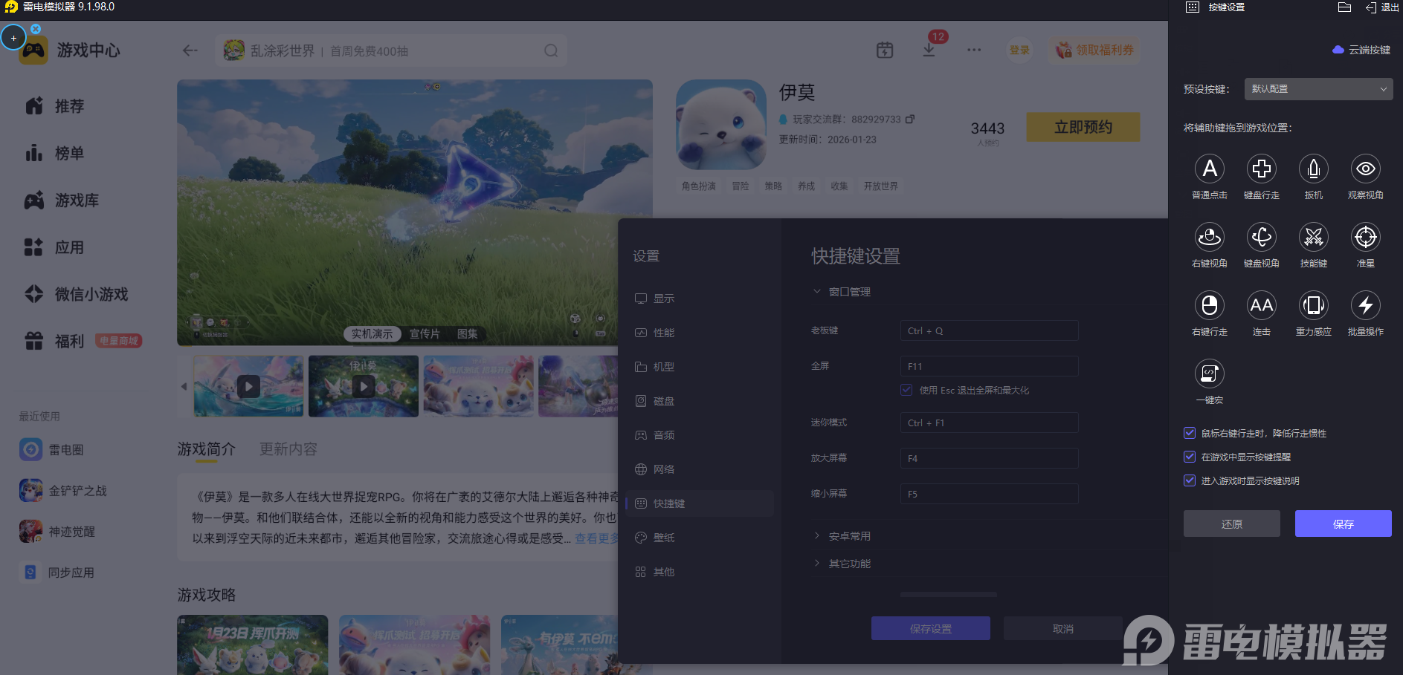Play the first video thumbnail preview
This screenshot has height=675, width=1403.
[x=248, y=386]
